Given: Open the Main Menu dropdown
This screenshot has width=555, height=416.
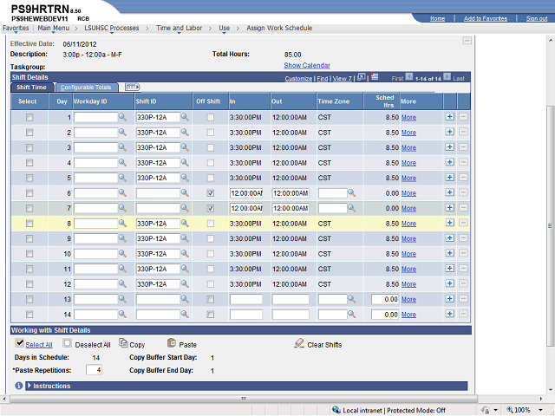Looking at the screenshot, I should pos(54,29).
